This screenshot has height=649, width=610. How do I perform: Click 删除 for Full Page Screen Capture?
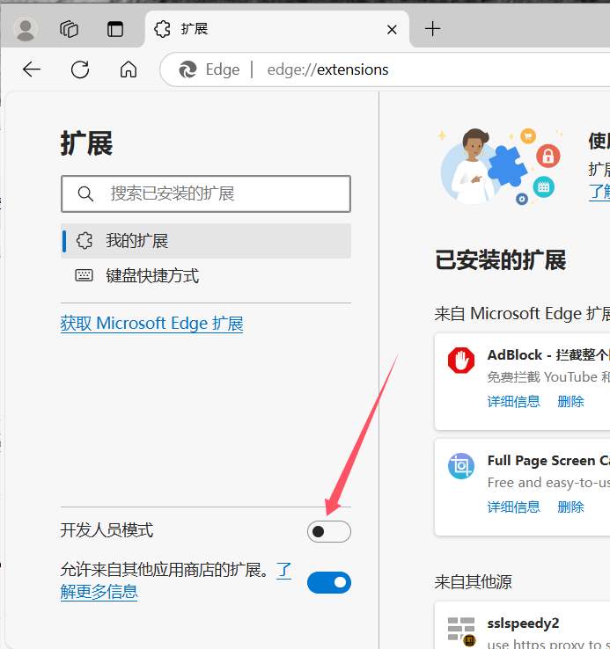(x=570, y=507)
